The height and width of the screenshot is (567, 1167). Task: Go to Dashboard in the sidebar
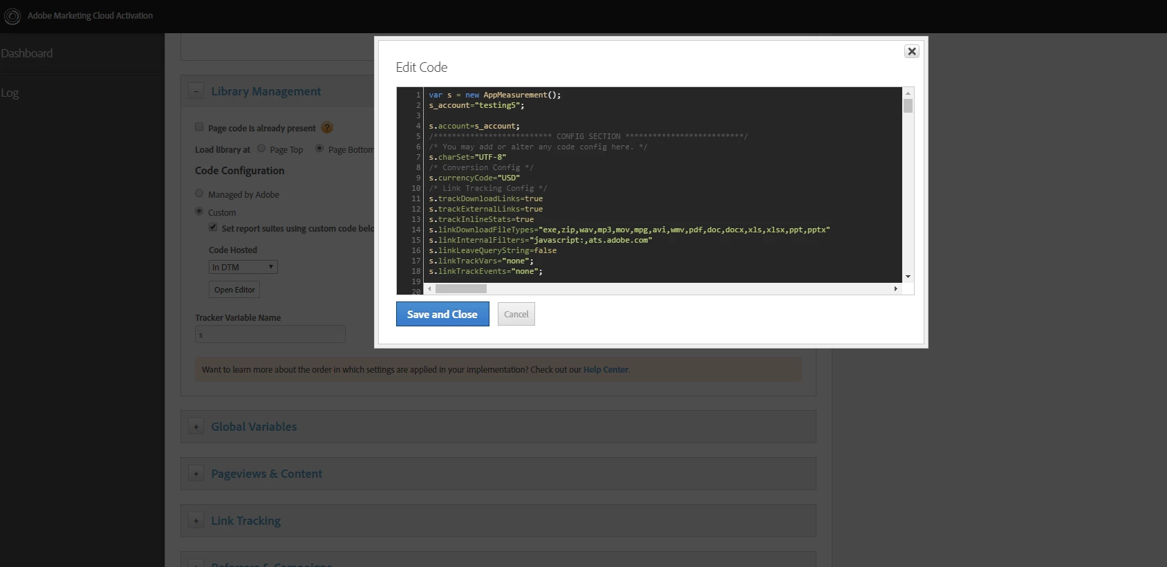click(x=26, y=53)
